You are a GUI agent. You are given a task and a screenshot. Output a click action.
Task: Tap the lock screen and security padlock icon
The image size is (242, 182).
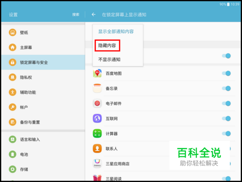[x=13, y=62]
